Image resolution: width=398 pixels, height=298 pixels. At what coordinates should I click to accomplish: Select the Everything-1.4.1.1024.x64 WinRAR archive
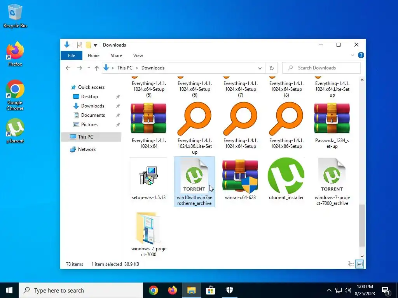(x=148, y=118)
